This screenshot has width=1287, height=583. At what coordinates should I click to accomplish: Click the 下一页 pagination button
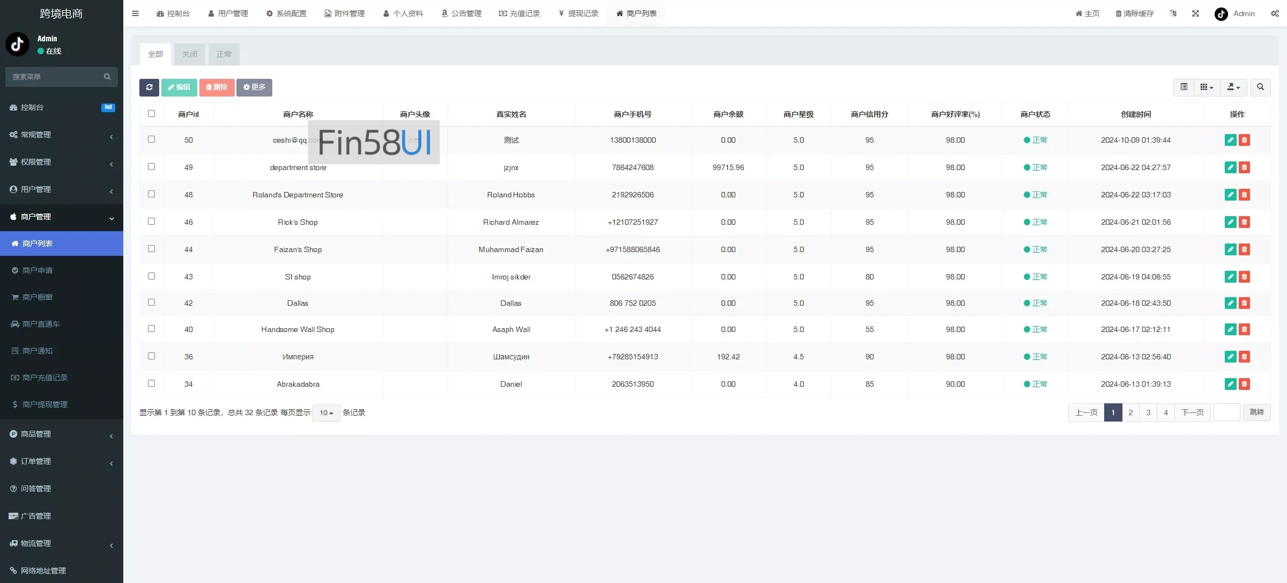pyautogui.click(x=1192, y=412)
